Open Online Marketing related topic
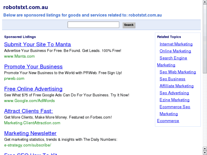207x155 pixels. click(x=175, y=51)
